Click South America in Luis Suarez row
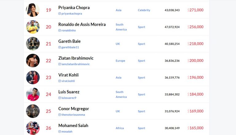 point(121,94)
